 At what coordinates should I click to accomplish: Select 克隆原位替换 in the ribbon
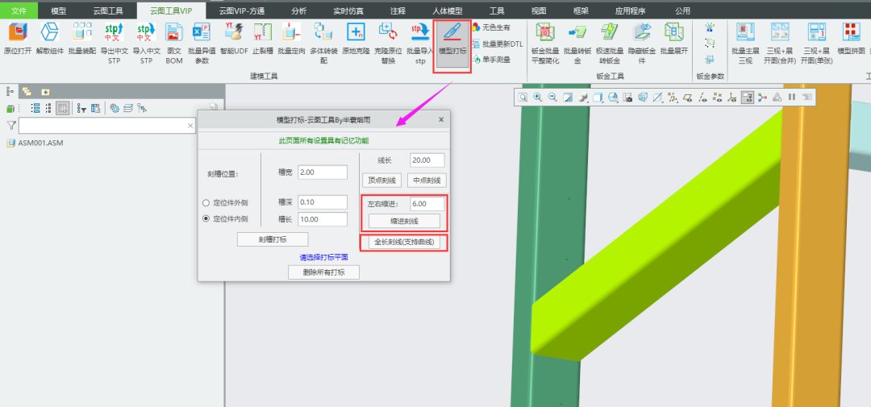point(388,32)
